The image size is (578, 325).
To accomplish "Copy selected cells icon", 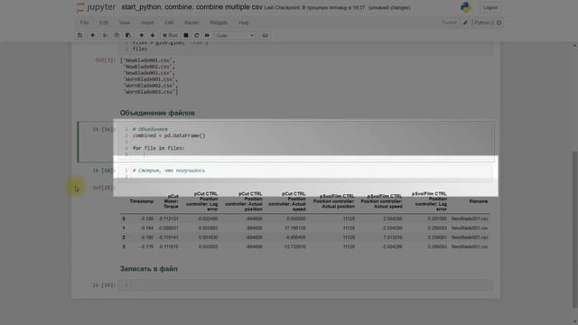I will pyautogui.click(x=117, y=35).
